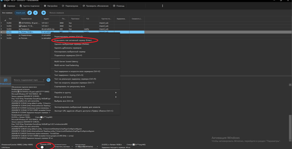Select the import_sub group tab
292x149 pixels.
(20, 13)
